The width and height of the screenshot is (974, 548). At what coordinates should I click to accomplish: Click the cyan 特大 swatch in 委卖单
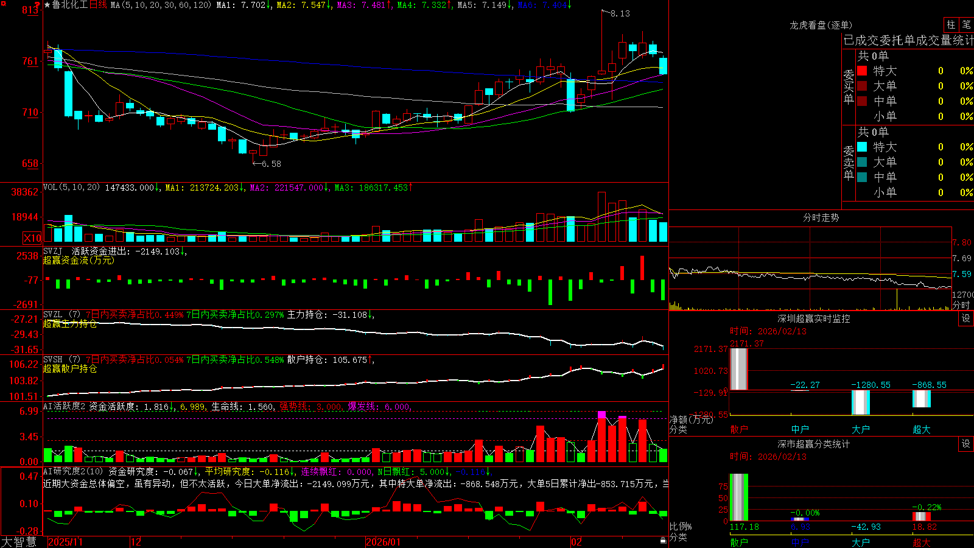[862, 147]
